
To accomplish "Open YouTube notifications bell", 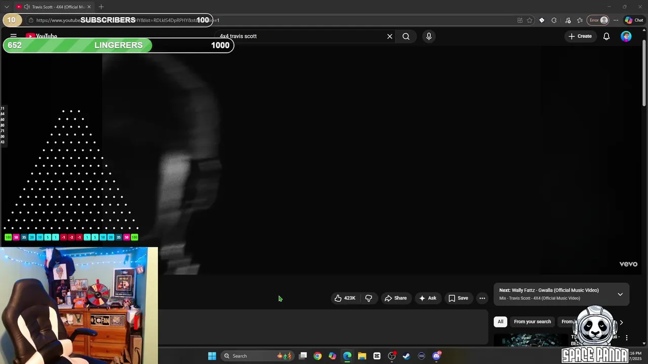I will click(606, 36).
